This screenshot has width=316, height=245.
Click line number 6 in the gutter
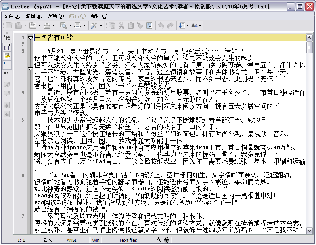tap(23, 175)
